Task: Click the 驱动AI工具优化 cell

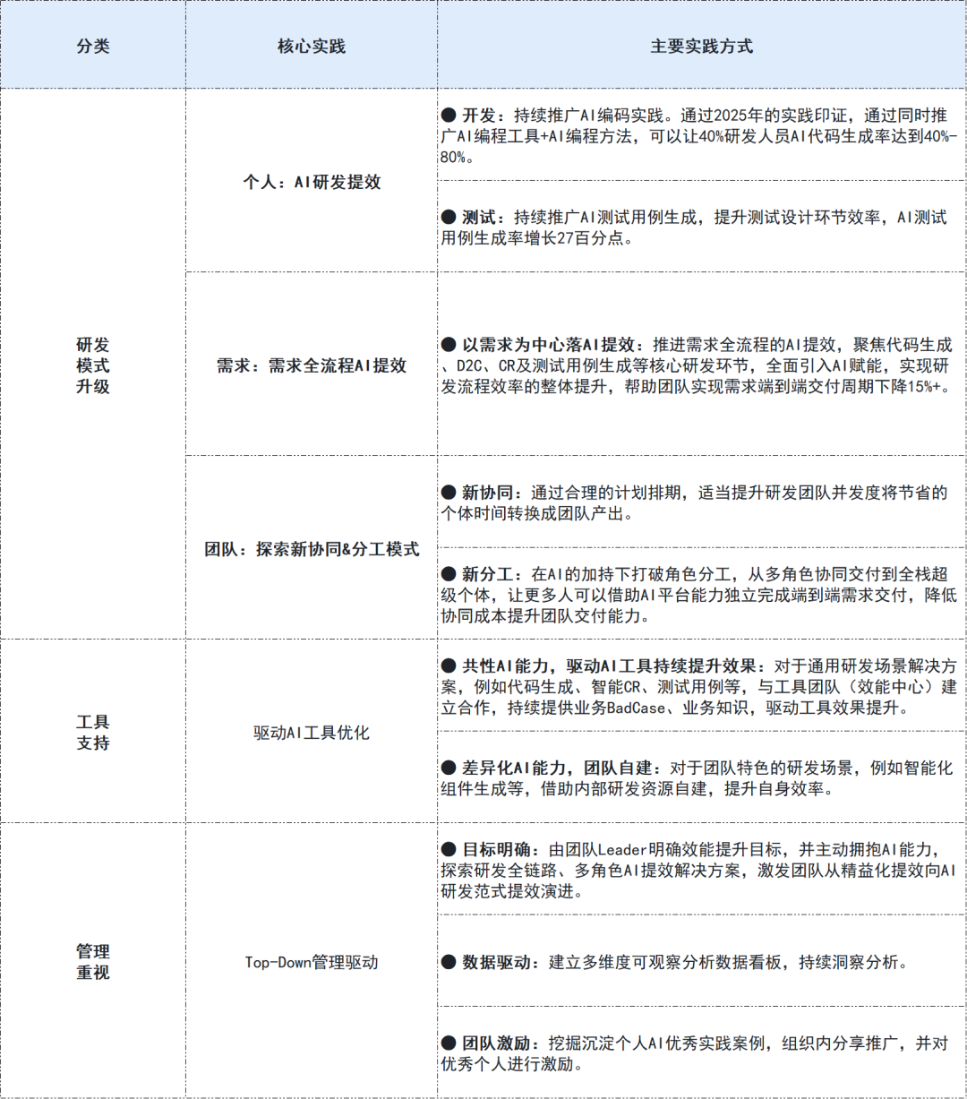Action: coord(310,731)
